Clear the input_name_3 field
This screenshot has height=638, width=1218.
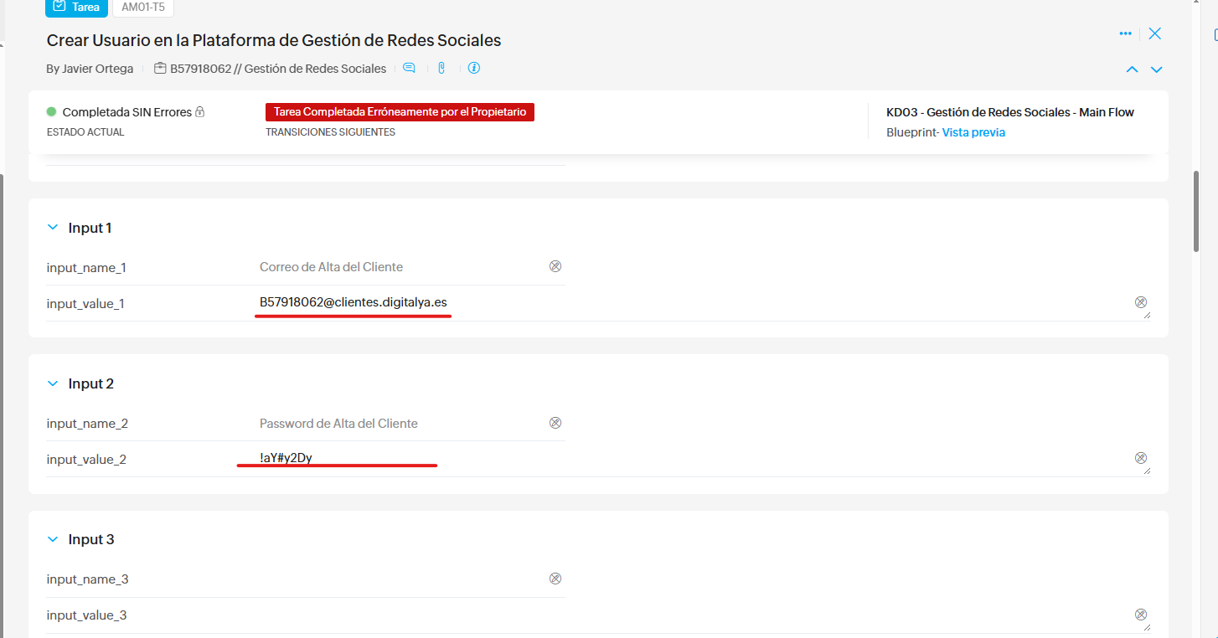[x=555, y=579]
